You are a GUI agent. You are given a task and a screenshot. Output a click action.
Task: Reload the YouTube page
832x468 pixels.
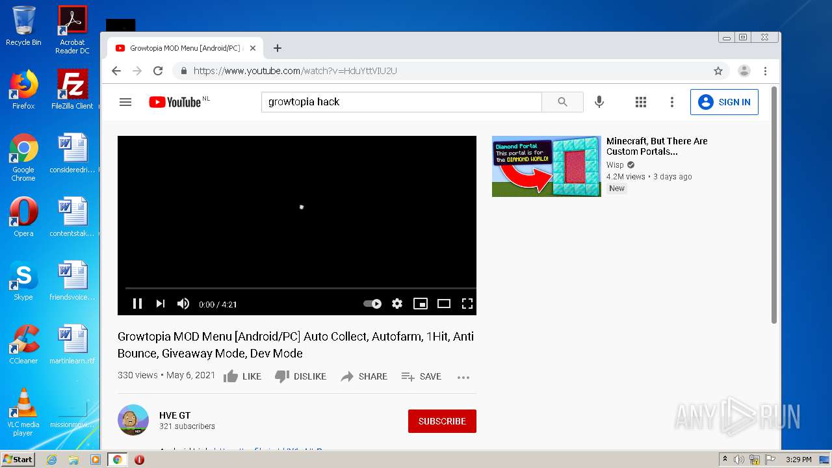tap(158, 71)
